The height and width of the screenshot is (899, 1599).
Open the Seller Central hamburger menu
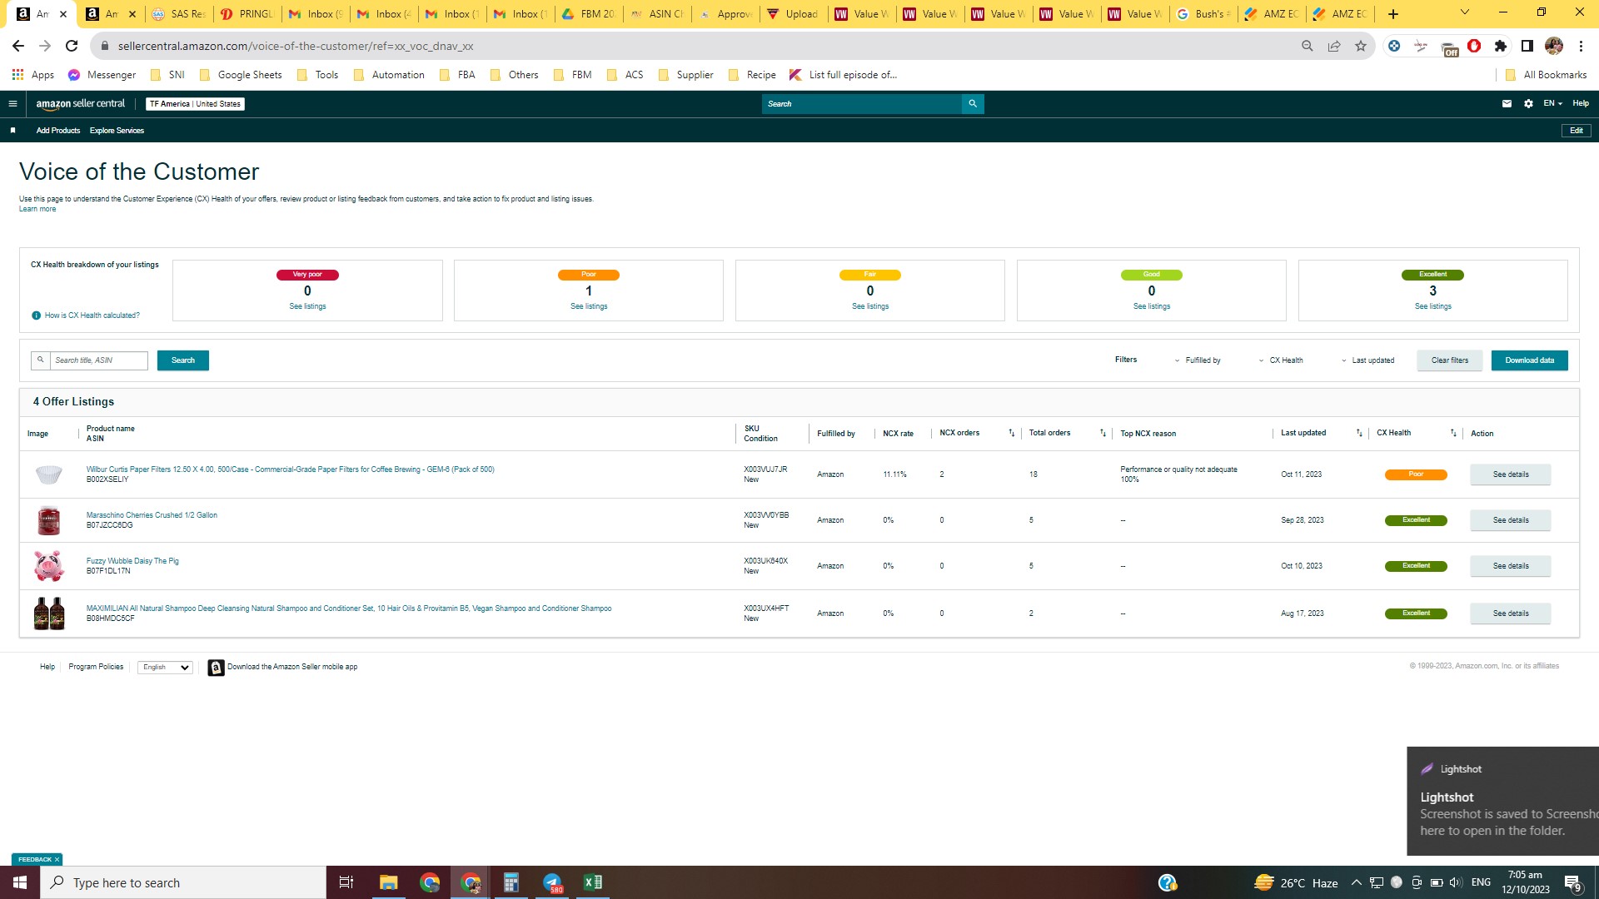coord(12,104)
